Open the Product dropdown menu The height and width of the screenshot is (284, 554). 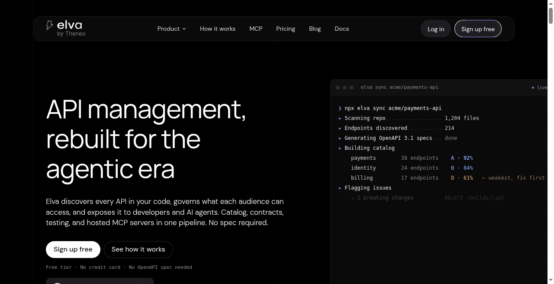coord(171,29)
